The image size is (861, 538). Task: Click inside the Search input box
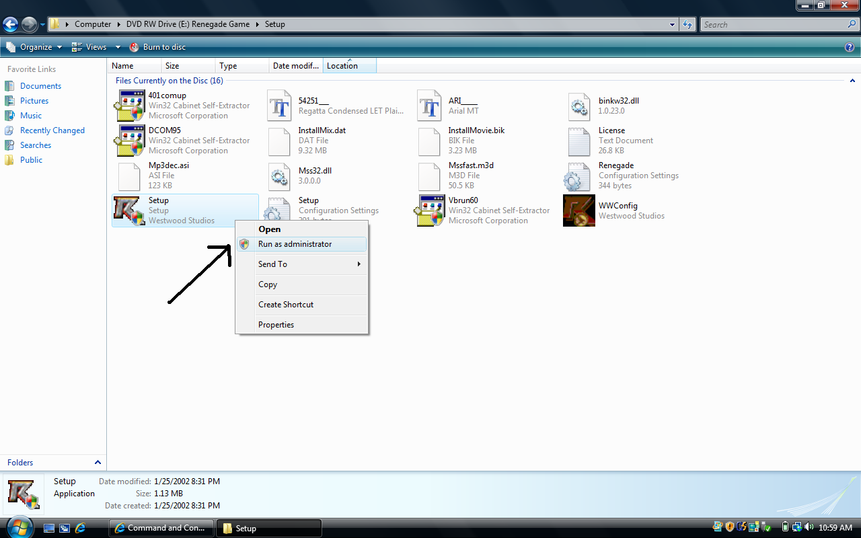pyautogui.click(x=774, y=25)
